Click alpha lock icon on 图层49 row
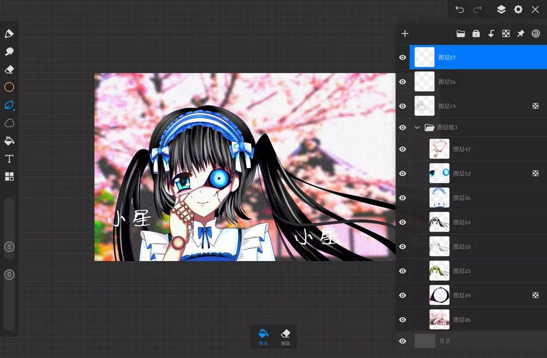This screenshot has width=547, height=358. point(536,295)
